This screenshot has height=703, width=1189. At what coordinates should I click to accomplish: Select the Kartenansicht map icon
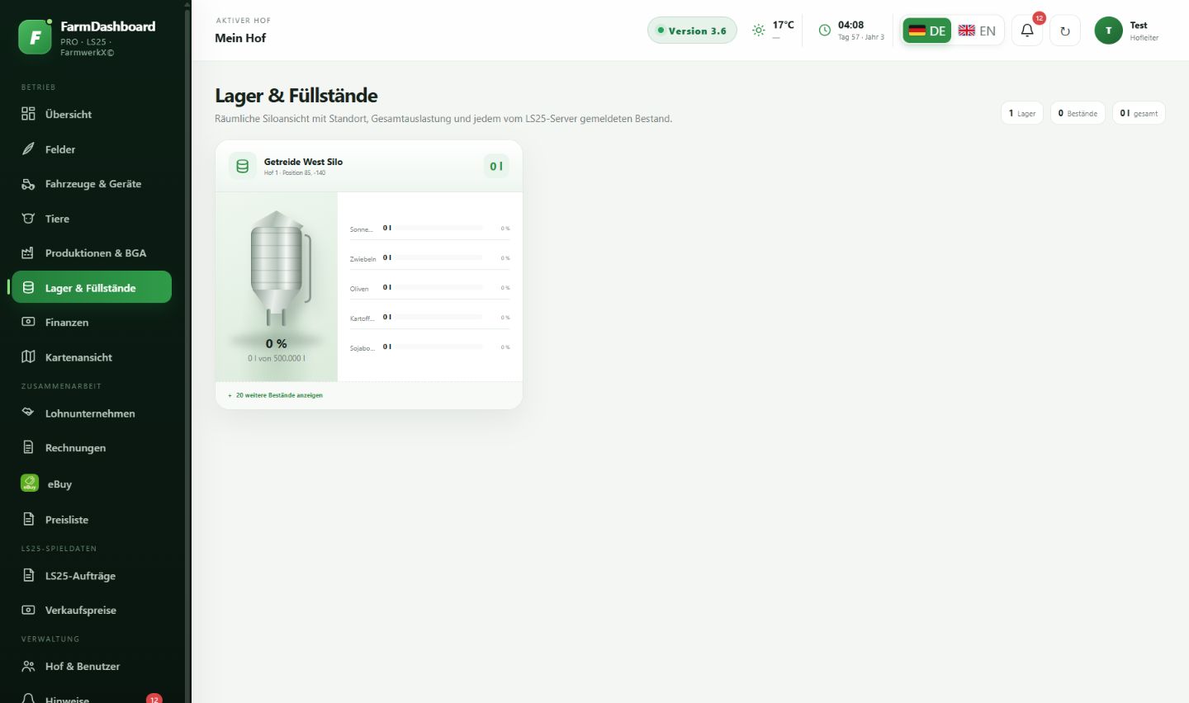pos(28,356)
